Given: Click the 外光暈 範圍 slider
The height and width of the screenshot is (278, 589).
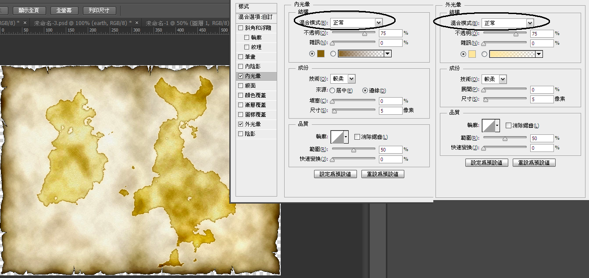Looking at the screenshot, I should 505,138.
